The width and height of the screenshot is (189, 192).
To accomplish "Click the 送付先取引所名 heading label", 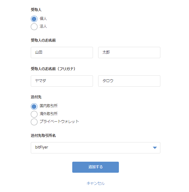I will click(x=43, y=136).
